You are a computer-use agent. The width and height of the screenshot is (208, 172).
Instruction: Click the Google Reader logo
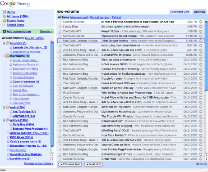15,4
